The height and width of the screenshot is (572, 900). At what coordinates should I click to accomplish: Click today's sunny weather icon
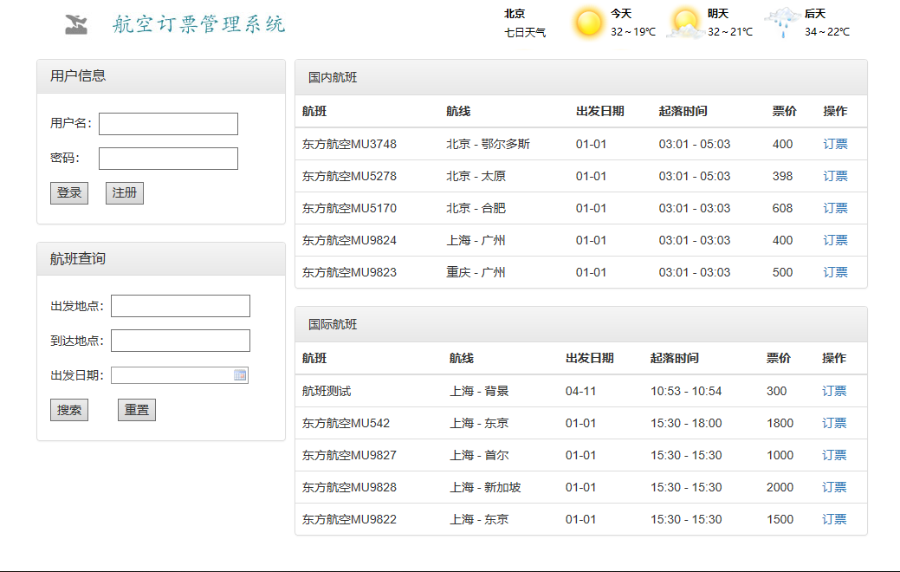pos(588,23)
